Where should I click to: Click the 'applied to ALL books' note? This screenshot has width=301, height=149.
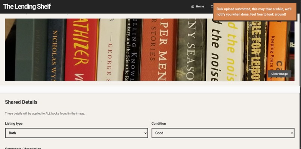coord(45,114)
